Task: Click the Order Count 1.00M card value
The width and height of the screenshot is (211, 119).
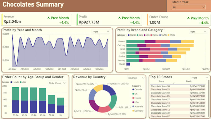Action: 155,22
